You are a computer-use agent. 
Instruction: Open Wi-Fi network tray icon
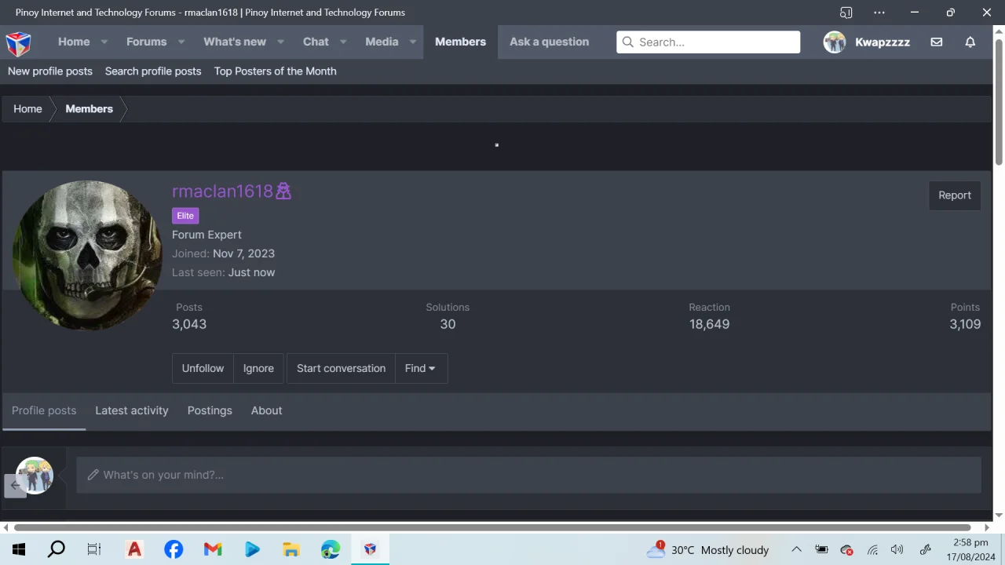pos(872,550)
